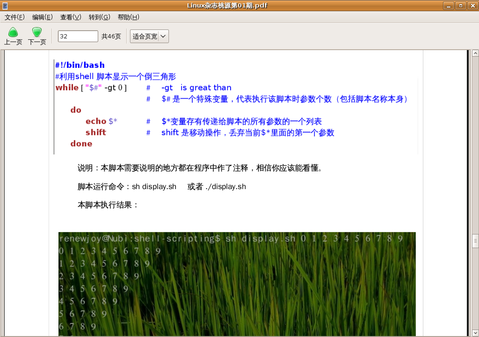Screen dimensions: 479x337
Task: Click the text './display.sh'
Action: (226, 187)
